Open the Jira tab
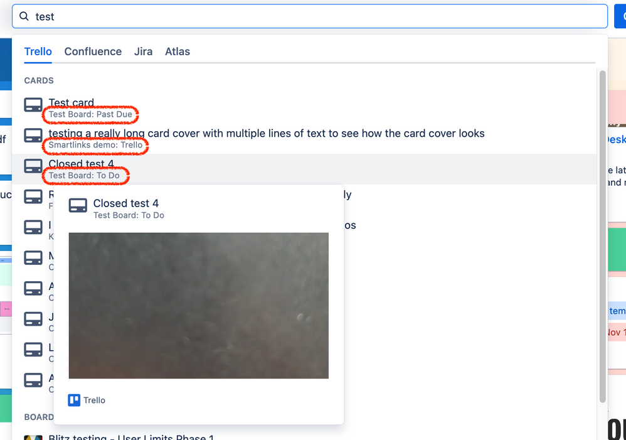The image size is (626, 440). point(143,51)
